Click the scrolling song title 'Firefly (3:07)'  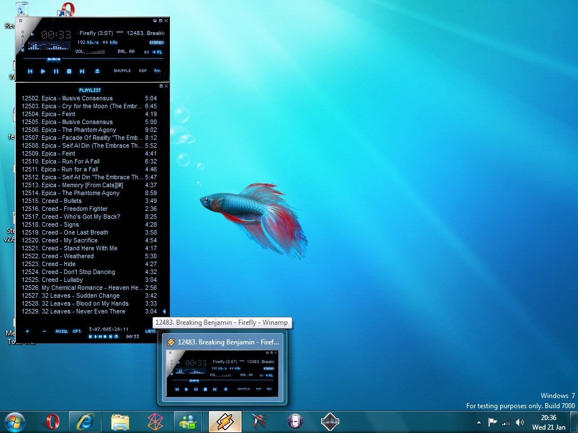click(x=96, y=33)
